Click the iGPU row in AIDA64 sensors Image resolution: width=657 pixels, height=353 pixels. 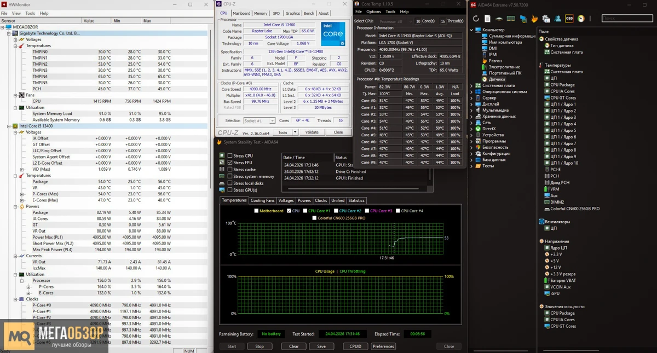click(x=551, y=293)
